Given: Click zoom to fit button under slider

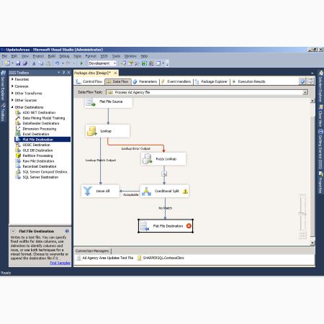Looking at the screenshot, I should tap(302, 235).
